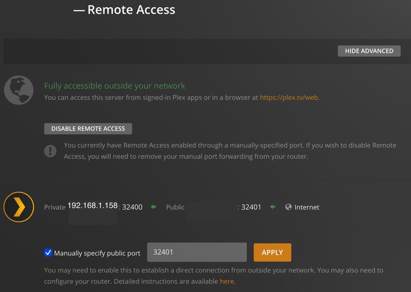Click the 'Fully accessible outside your network' status
Image resolution: width=411 pixels, height=292 pixels.
click(115, 86)
